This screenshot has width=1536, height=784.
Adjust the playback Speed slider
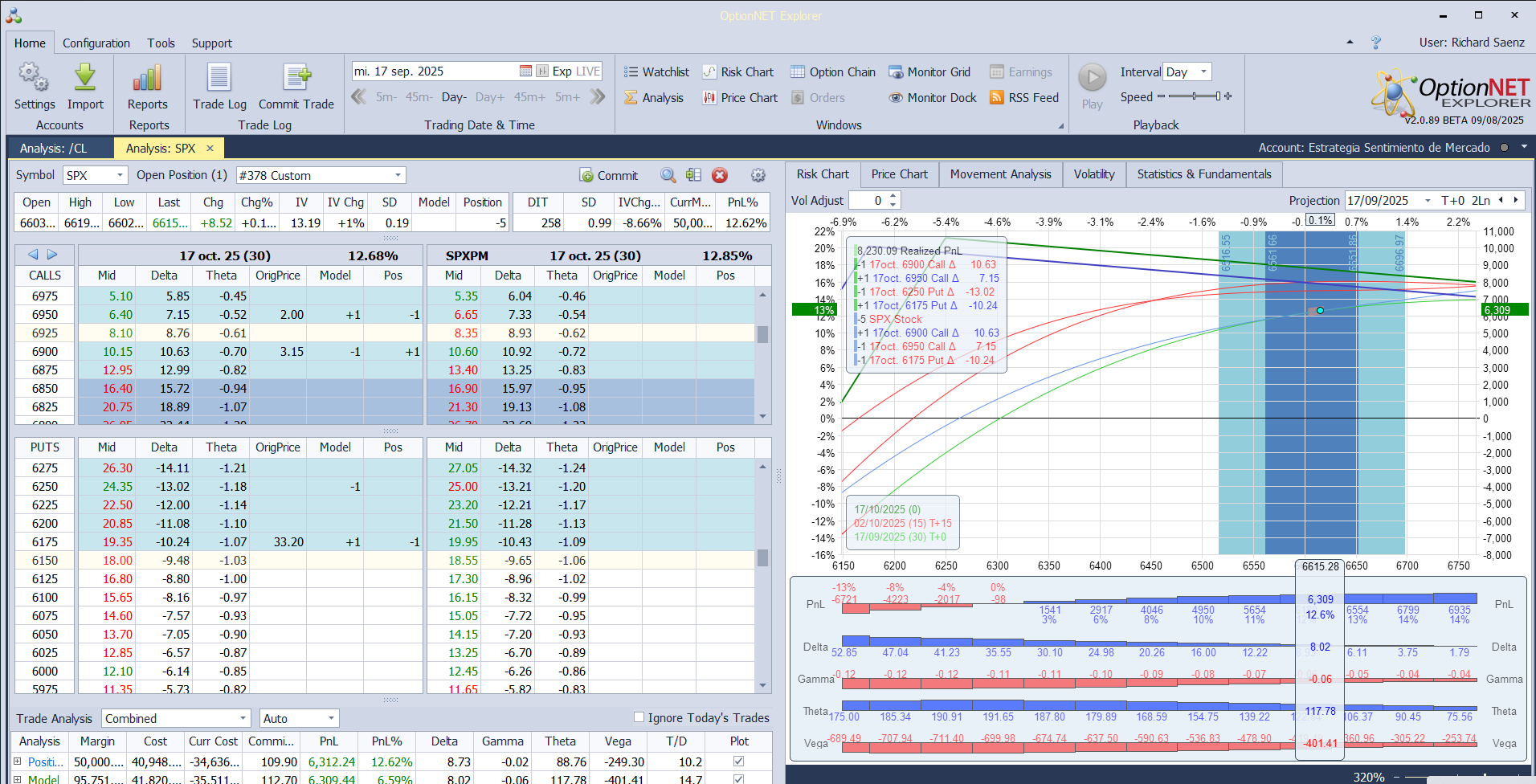1195,96
